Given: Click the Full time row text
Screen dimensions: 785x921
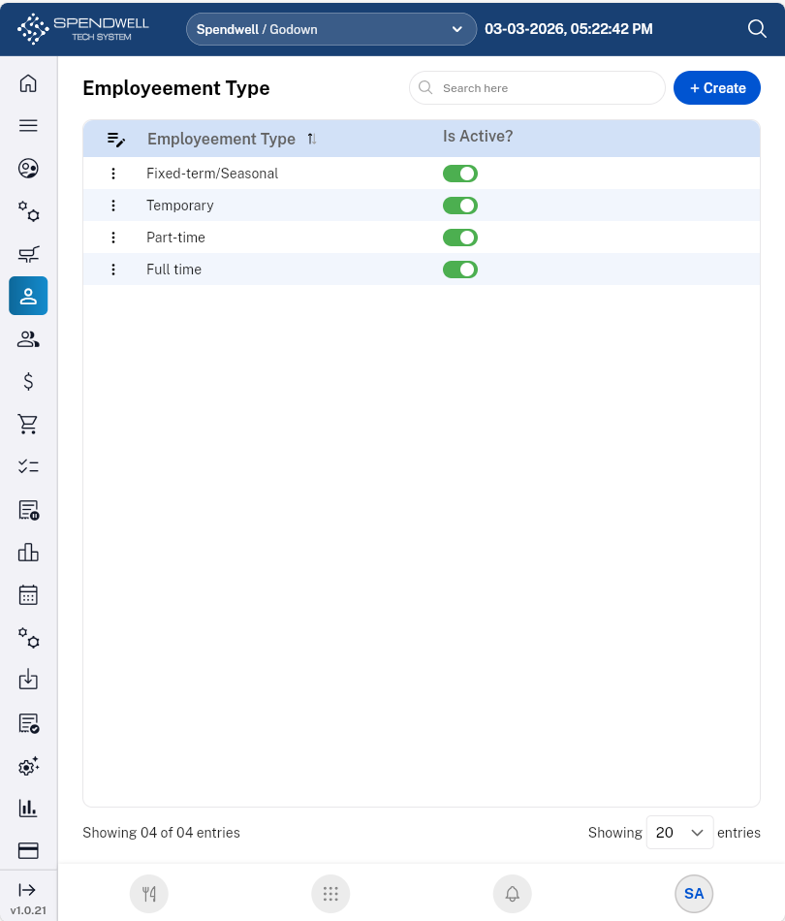Looking at the screenshot, I should pos(173,270).
